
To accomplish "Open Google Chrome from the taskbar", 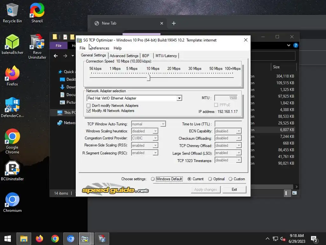I will point(55,239).
